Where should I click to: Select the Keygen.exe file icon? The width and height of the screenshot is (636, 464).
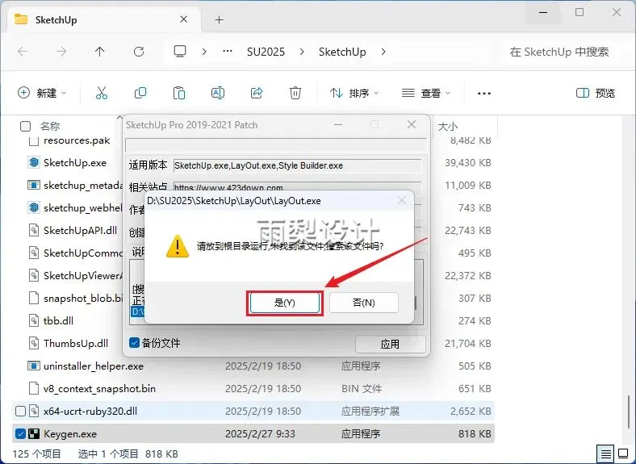click(34, 434)
